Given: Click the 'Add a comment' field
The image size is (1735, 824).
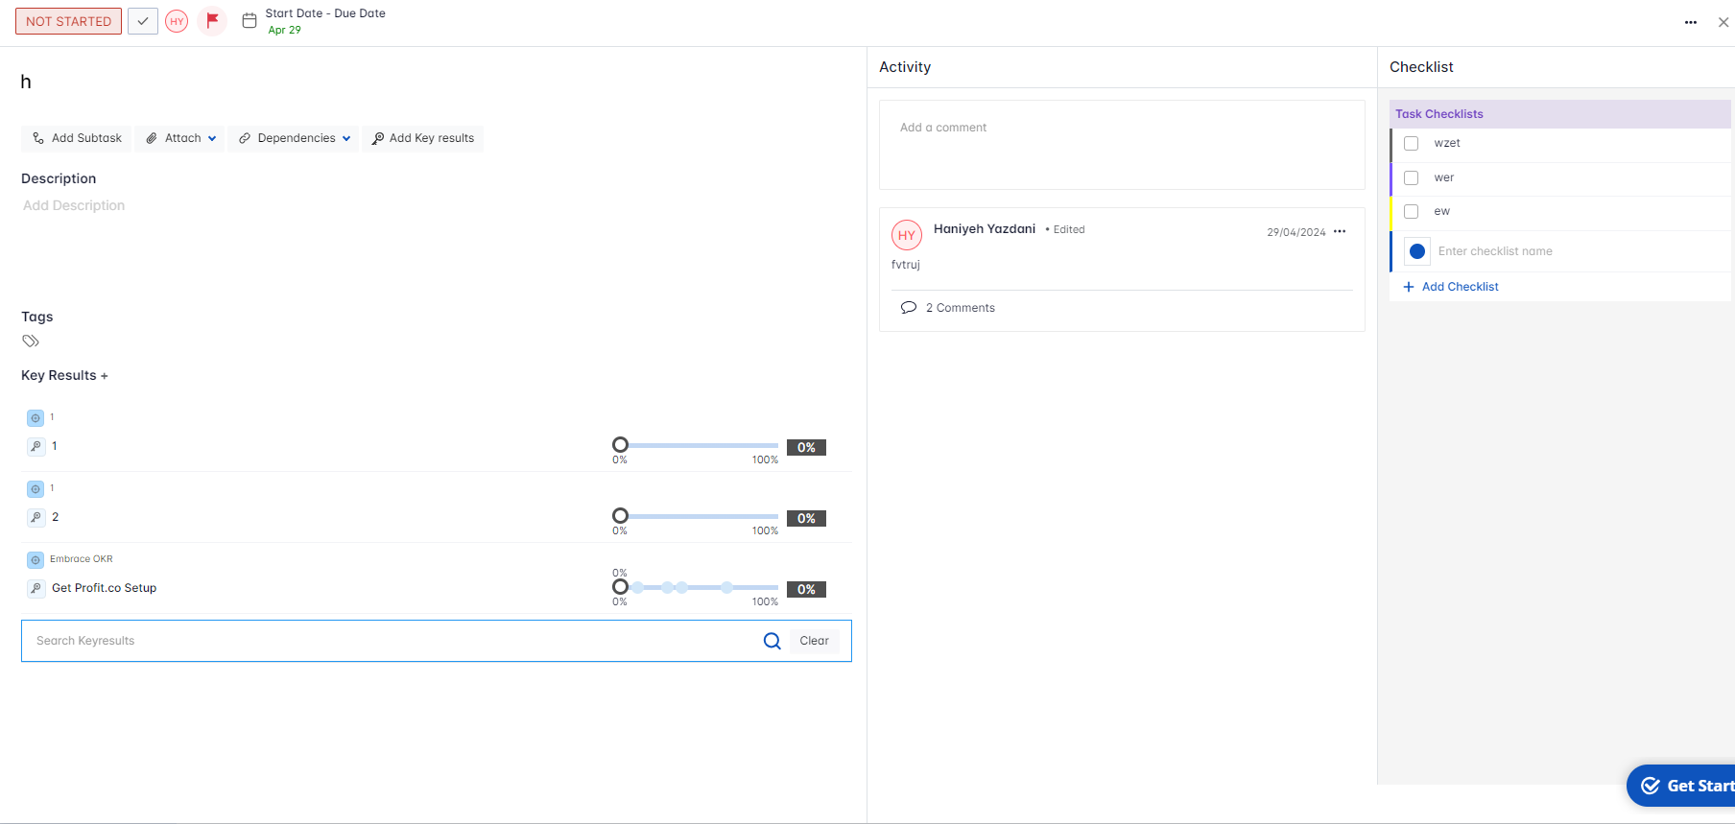Looking at the screenshot, I should [1121, 144].
